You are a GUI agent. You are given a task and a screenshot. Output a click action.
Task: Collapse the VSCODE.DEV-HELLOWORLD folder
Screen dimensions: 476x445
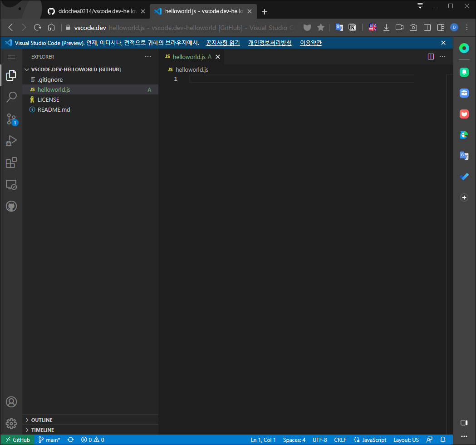point(90,69)
